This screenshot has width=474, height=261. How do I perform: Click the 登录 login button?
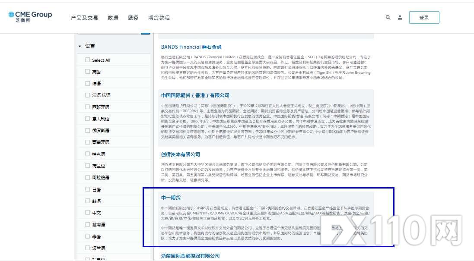(424, 18)
